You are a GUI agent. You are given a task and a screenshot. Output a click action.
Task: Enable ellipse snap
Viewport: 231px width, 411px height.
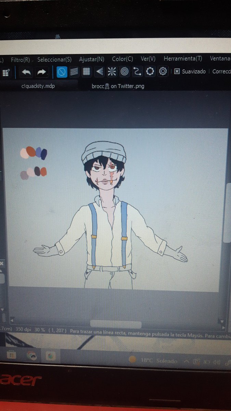pyautogui.click(x=150, y=72)
